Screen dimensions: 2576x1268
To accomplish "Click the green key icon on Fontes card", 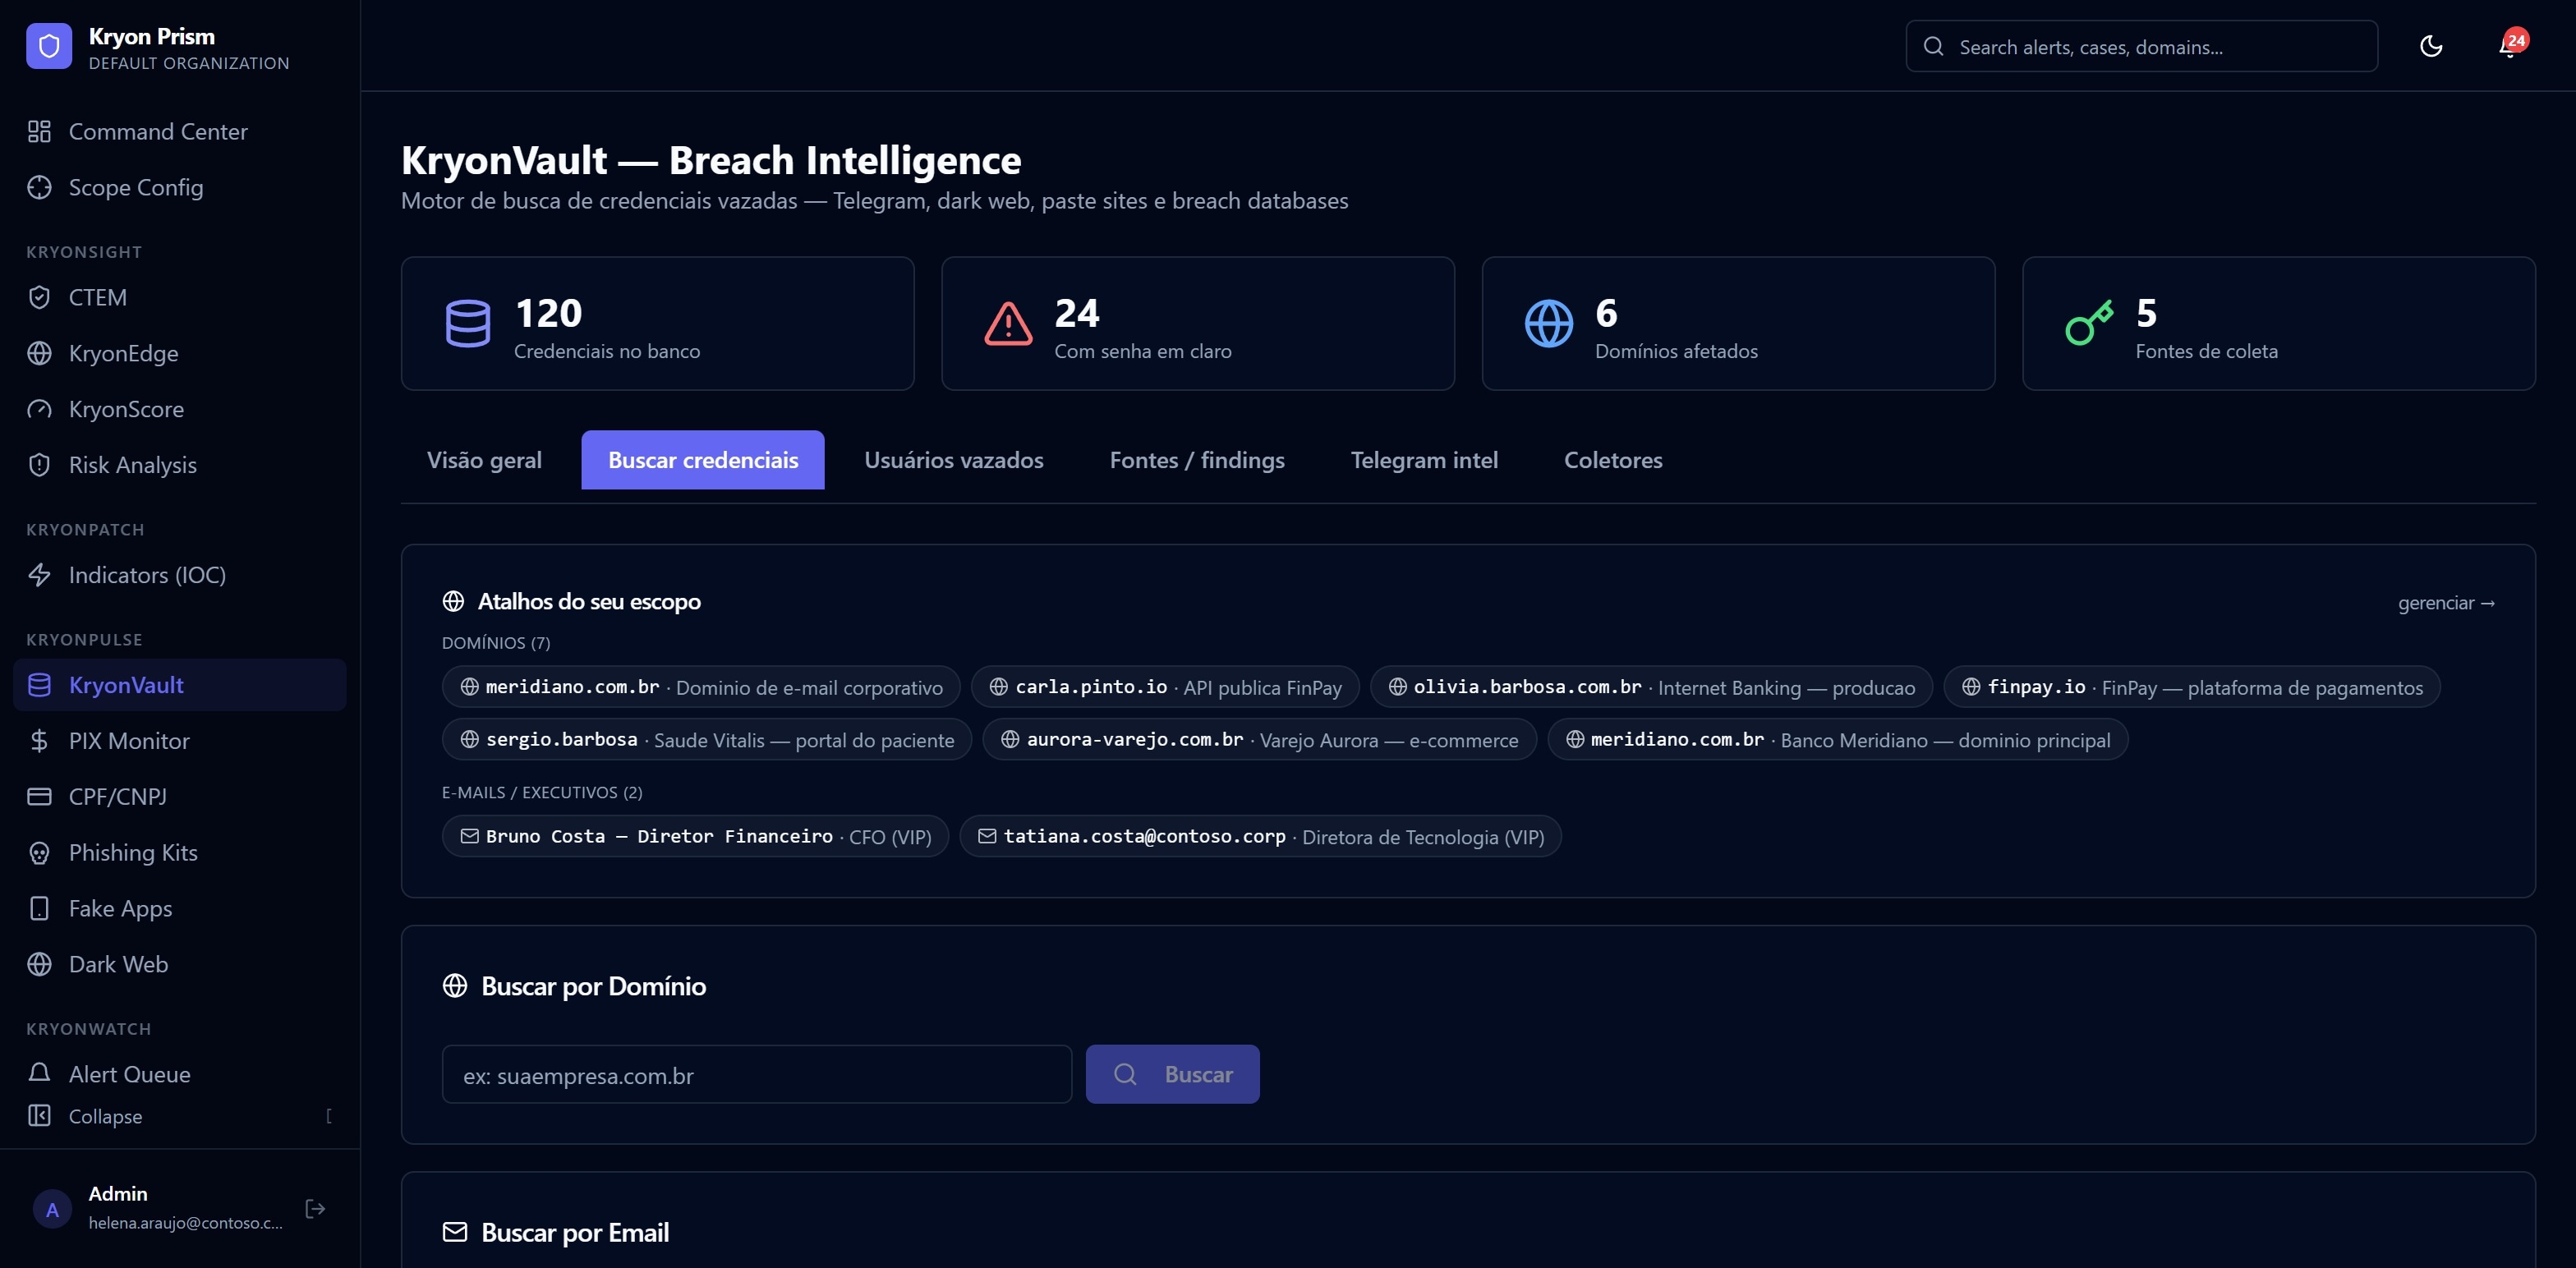I will point(2089,324).
